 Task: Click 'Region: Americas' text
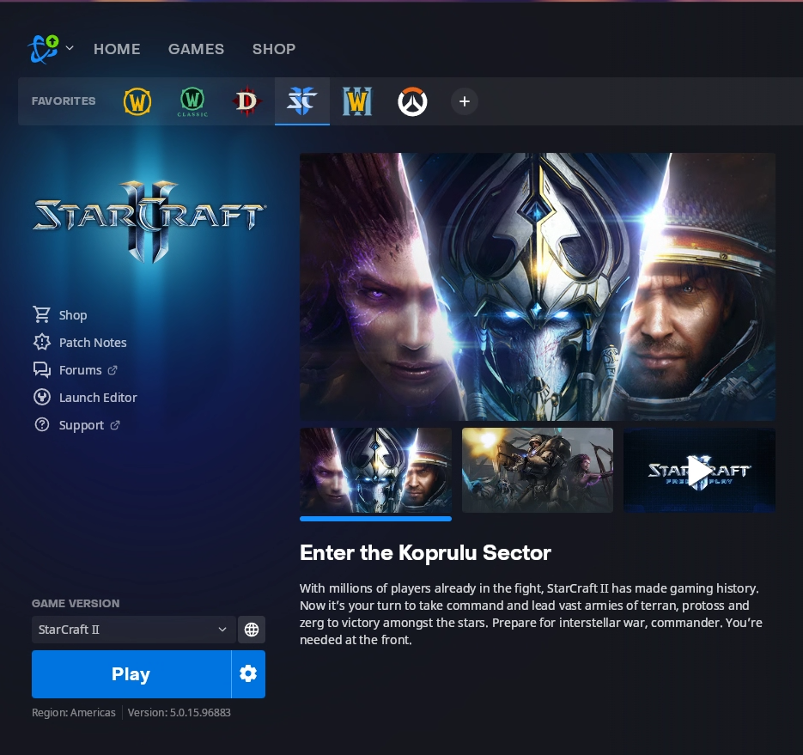(x=74, y=713)
